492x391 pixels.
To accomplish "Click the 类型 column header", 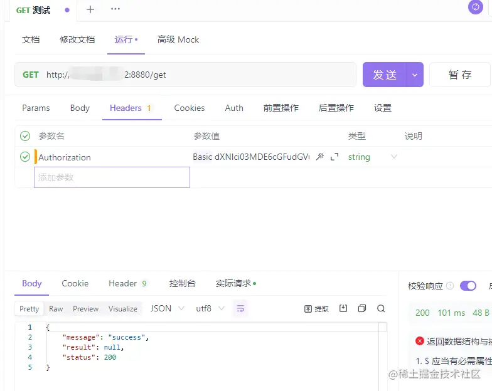I will pyautogui.click(x=356, y=136).
